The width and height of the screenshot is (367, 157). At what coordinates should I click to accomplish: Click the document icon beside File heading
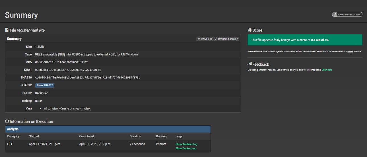tap(7, 30)
